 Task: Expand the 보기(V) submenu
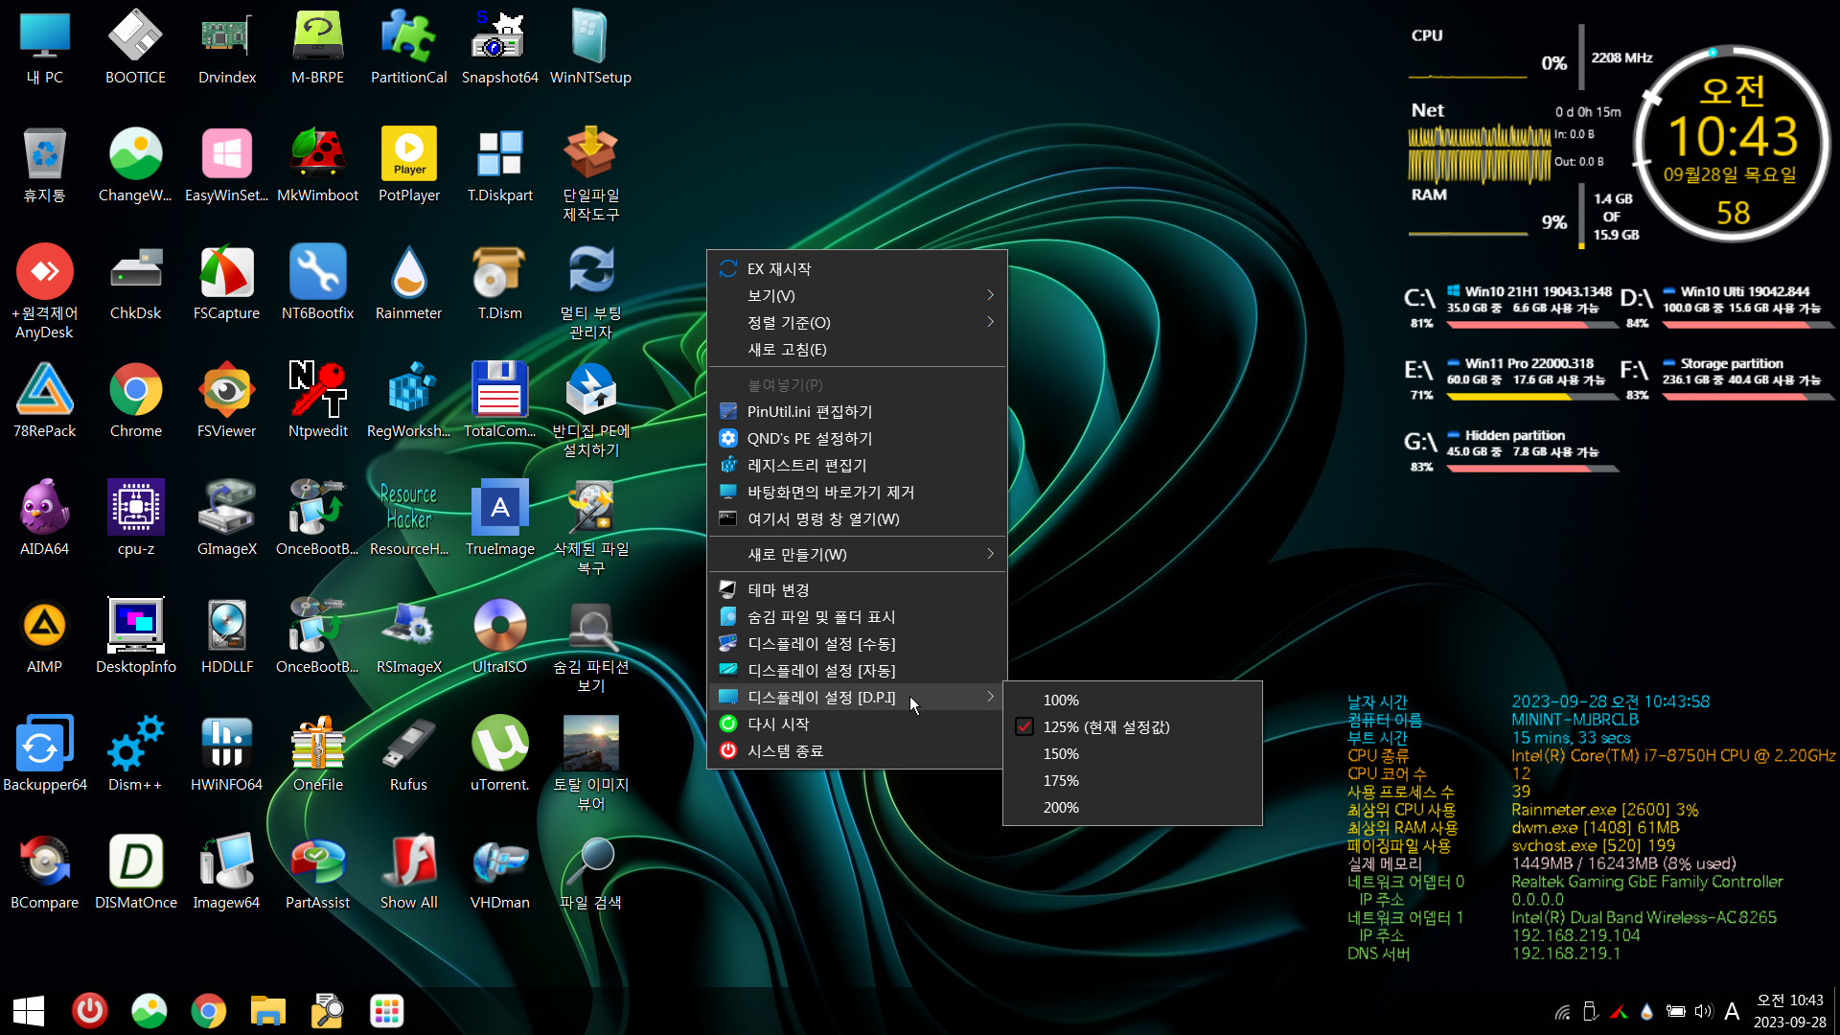pos(857,296)
